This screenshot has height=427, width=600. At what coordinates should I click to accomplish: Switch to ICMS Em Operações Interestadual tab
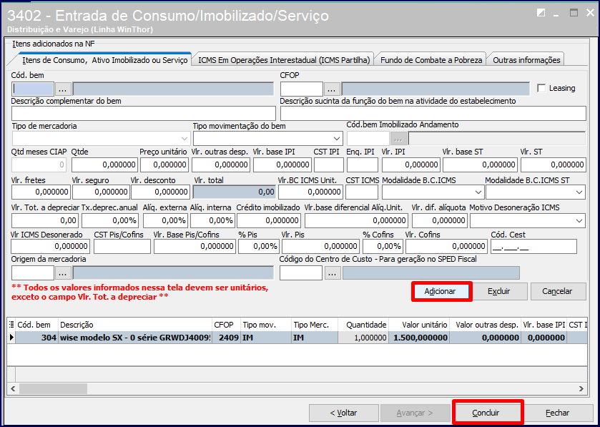point(284,60)
